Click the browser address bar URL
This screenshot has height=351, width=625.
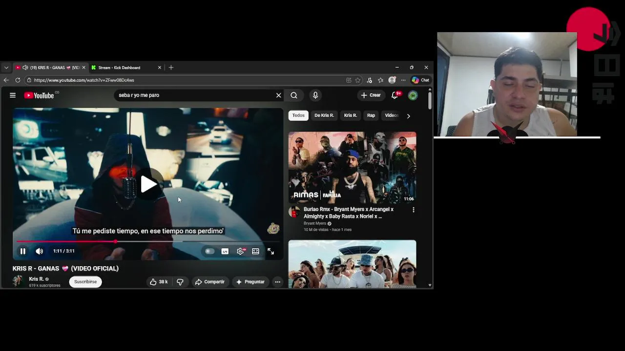tap(84, 80)
